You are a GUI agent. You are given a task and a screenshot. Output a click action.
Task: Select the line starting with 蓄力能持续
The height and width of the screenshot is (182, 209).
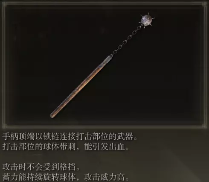[x=66, y=177]
